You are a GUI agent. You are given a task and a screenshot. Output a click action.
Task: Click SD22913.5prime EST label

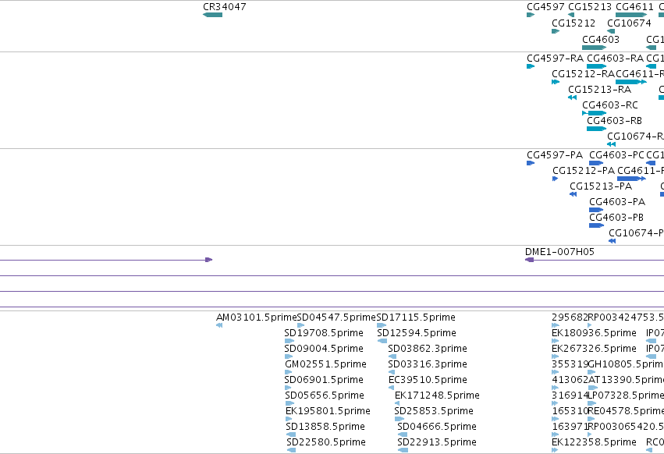pos(437,442)
